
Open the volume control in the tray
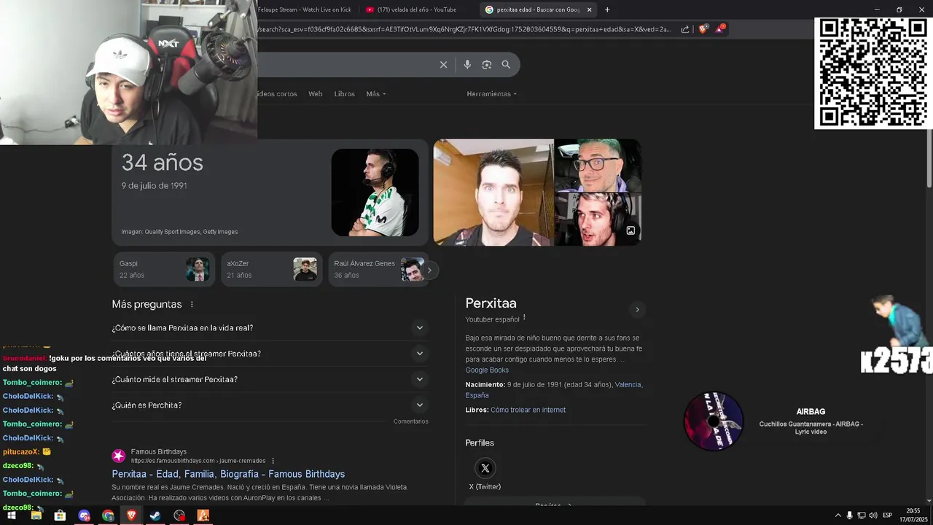pyautogui.click(x=873, y=516)
